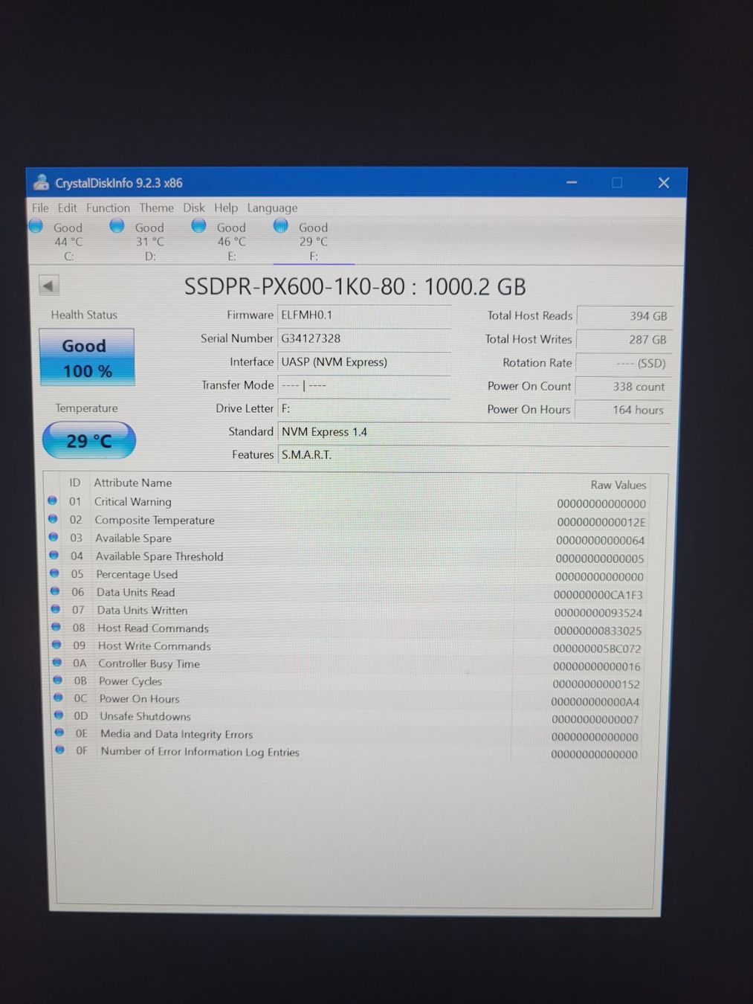Open the File menu
The image size is (753, 1004).
click(x=40, y=208)
